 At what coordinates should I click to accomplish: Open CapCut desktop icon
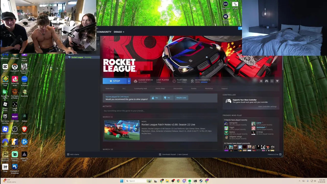[x=5, y=68]
